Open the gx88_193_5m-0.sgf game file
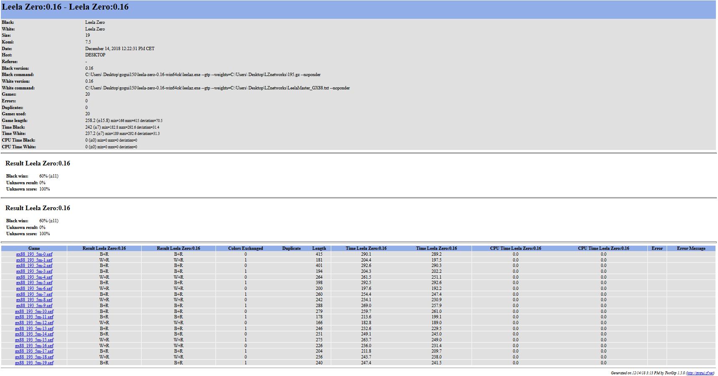 click(x=34, y=254)
